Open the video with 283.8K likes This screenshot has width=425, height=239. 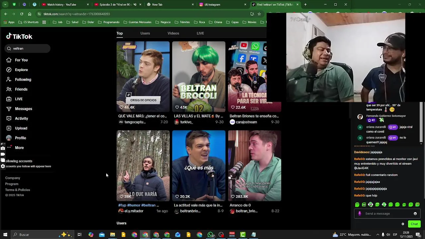[255, 166]
